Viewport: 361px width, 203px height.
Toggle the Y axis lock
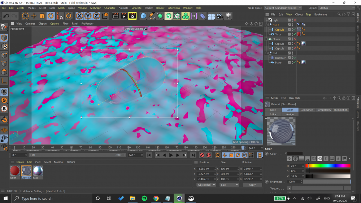point(88,16)
